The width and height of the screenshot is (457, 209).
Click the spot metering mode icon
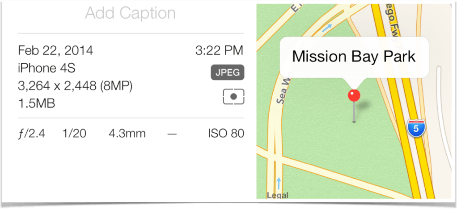[233, 96]
